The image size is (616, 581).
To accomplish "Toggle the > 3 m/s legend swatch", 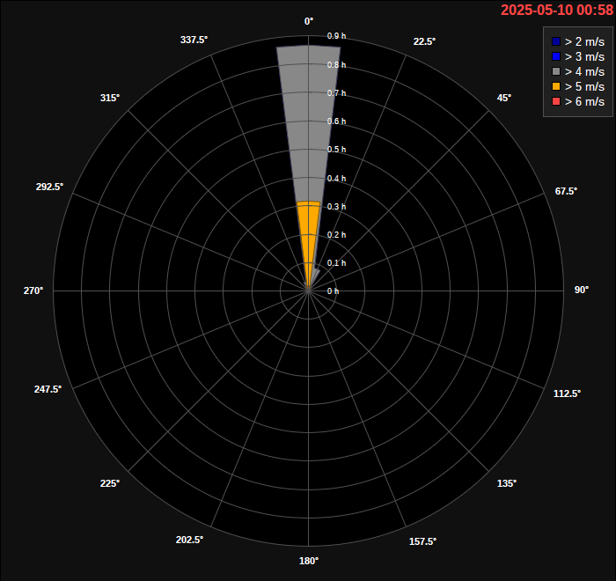I will 556,56.
